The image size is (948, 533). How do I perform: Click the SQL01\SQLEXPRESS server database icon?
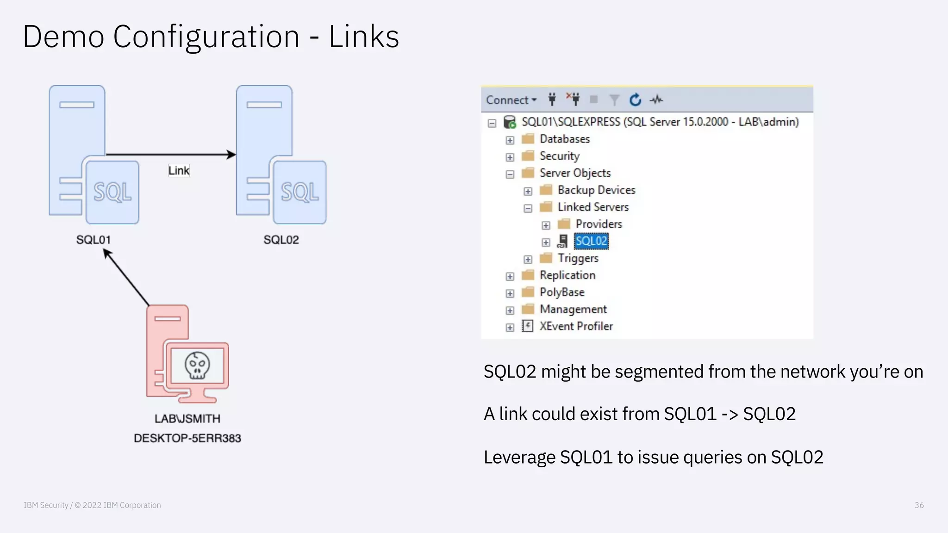tap(510, 122)
